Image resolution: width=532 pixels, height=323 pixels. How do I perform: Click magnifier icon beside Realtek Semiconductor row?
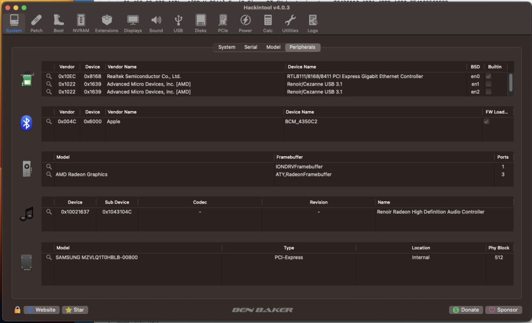49,76
